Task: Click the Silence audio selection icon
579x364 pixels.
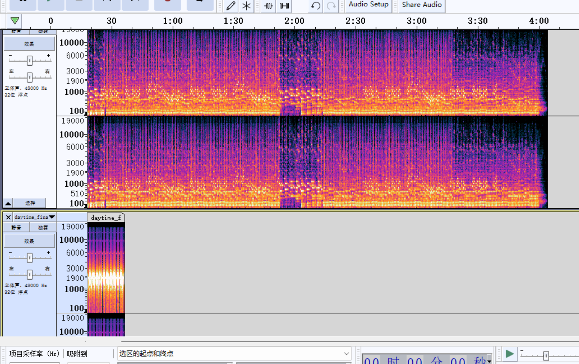Action: (x=284, y=5)
